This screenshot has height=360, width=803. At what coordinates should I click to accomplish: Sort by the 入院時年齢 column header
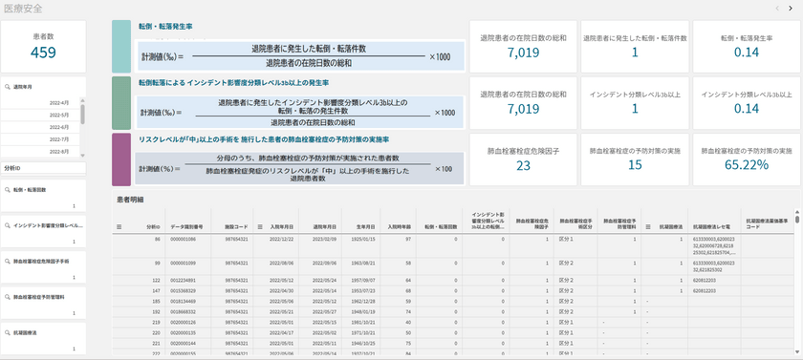pos(400,226)
